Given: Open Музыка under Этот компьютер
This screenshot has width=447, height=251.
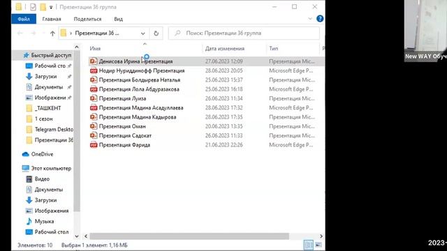Looking at the screenshot, I should 44,222.
